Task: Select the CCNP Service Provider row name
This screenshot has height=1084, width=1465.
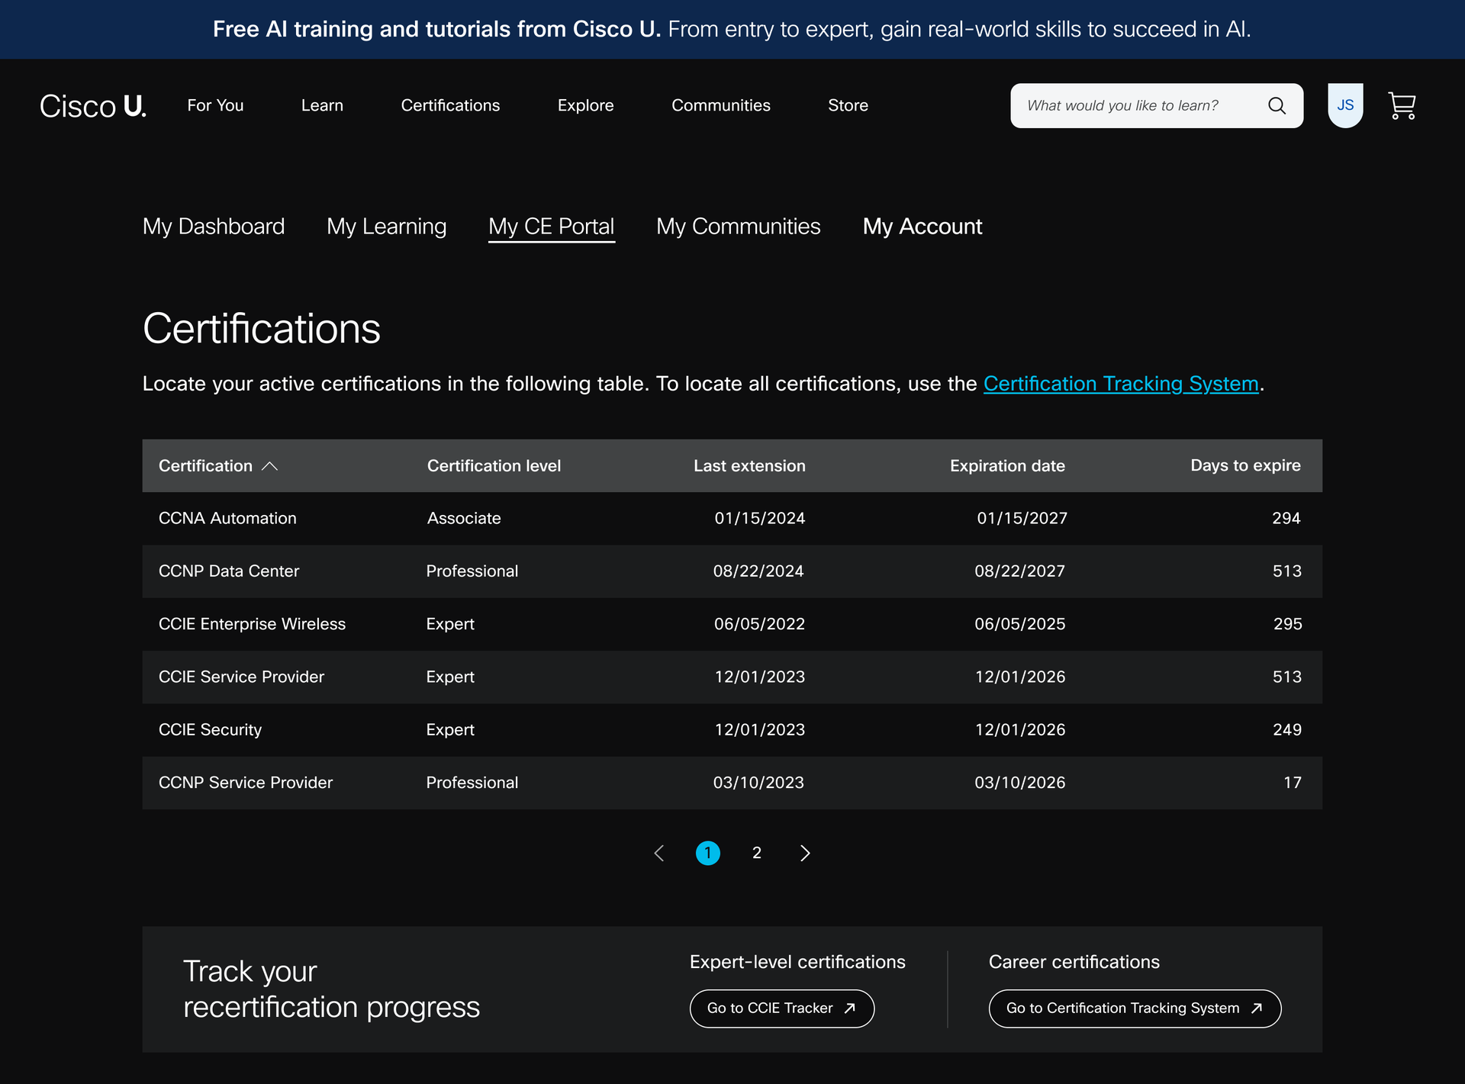Action: pos(246,783)
